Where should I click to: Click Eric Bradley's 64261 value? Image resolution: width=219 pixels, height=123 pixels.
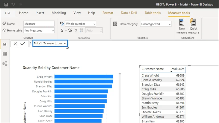pos(180,107)
